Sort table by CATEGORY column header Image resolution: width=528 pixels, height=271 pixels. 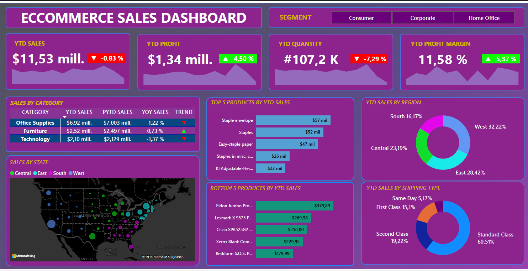pyautogui.click(x=35, y=112)
